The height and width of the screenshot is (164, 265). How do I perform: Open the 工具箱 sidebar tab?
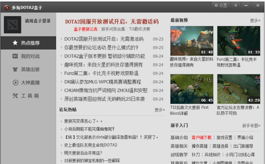(x=28, y=96)
